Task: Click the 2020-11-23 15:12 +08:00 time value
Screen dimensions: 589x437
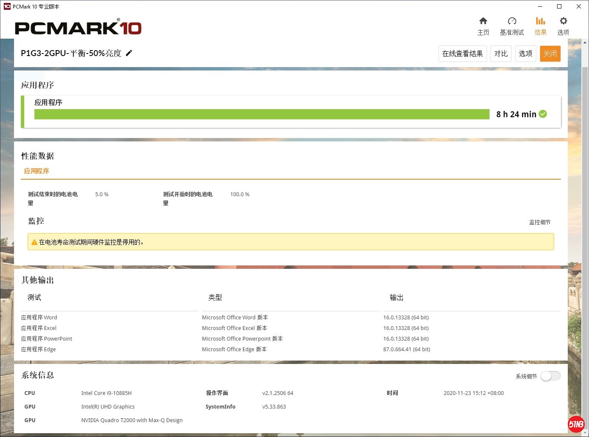Action: pos(473,393)
